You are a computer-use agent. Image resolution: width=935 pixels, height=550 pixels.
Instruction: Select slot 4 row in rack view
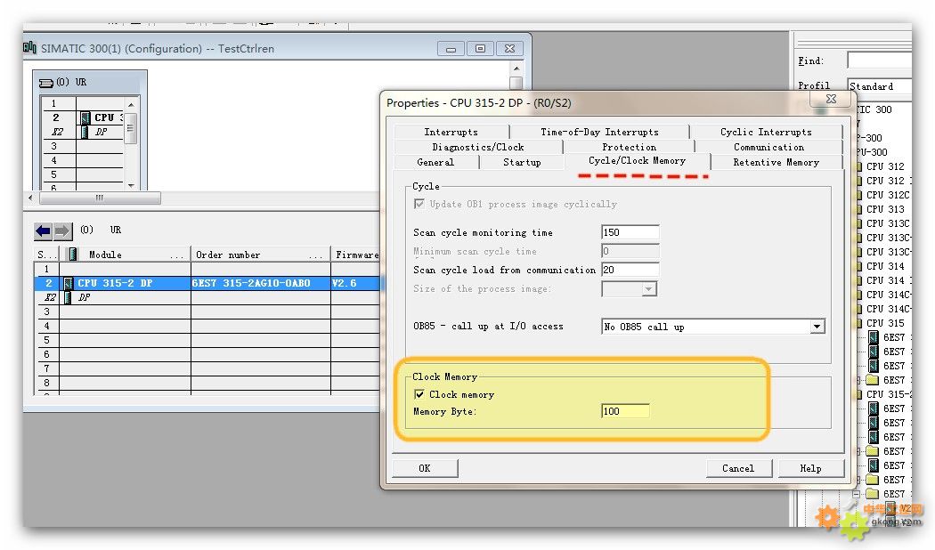(x=84, y=161)
